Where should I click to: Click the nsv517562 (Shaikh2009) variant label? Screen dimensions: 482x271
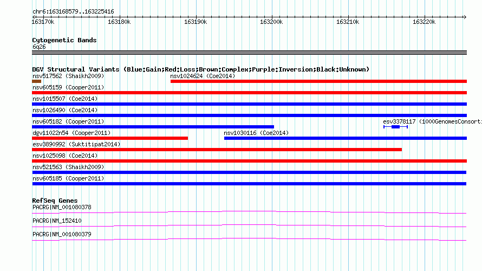point(68,76)
